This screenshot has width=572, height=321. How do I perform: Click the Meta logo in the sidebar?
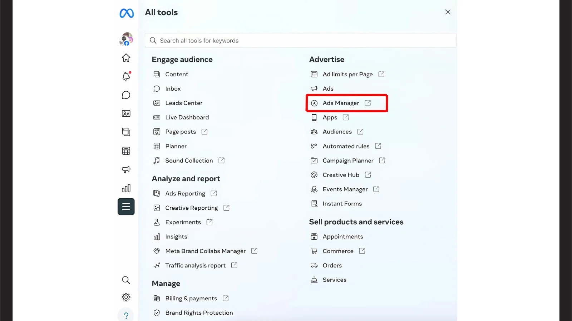pyautogui.click(x=127, y=13)
